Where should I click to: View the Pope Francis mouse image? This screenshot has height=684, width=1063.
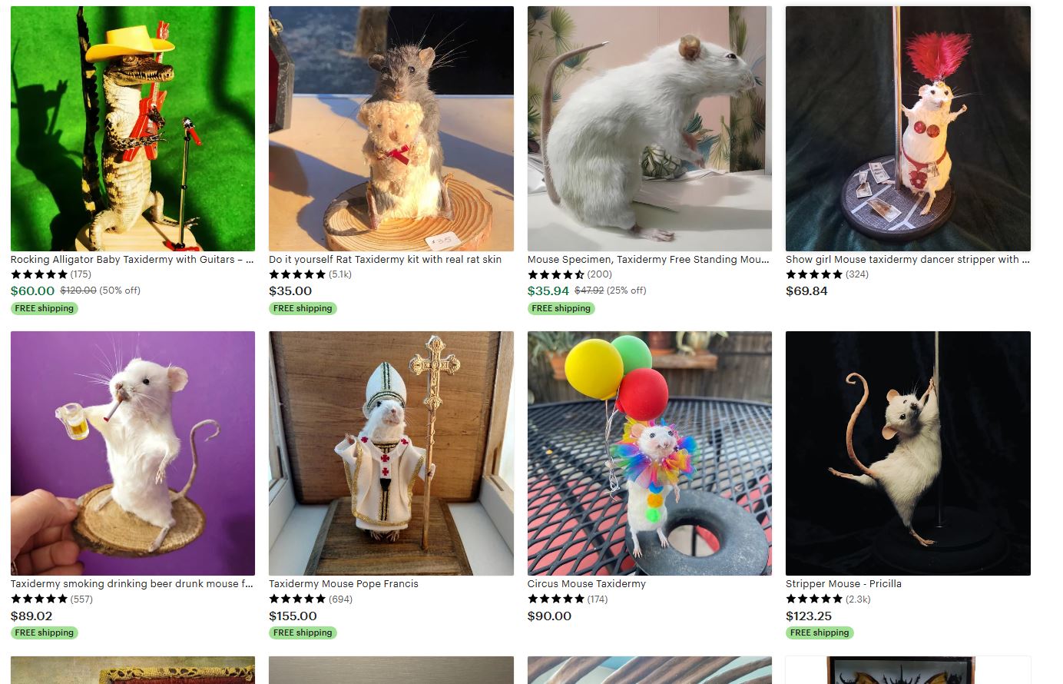coord(391,453)
